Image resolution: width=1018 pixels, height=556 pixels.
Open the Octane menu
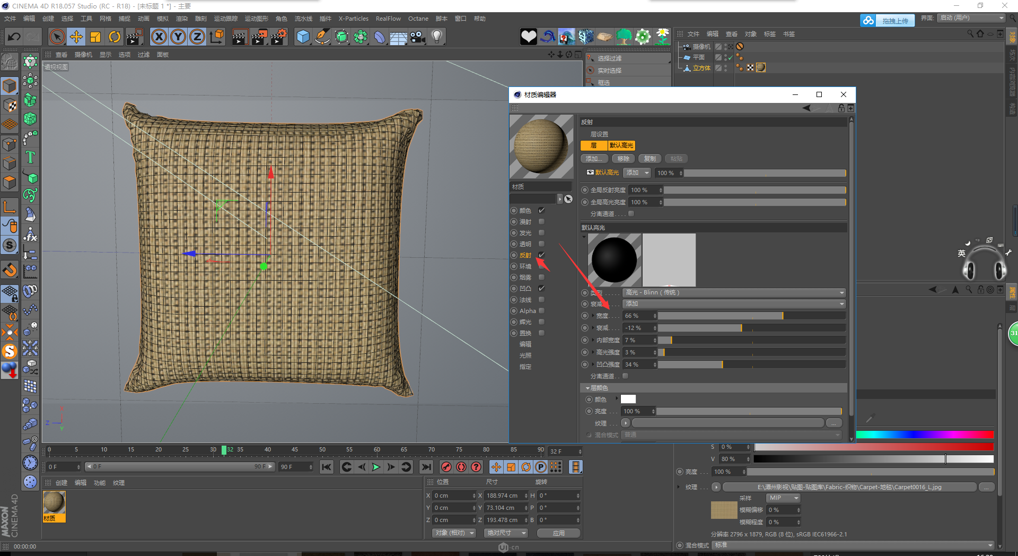click(x=418, y=19)
